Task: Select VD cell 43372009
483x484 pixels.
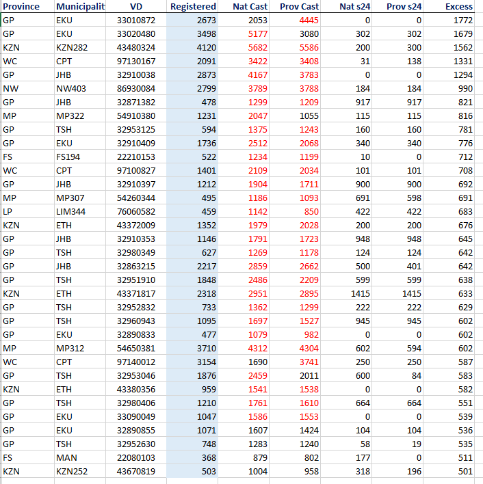Action: click(136, 226)
